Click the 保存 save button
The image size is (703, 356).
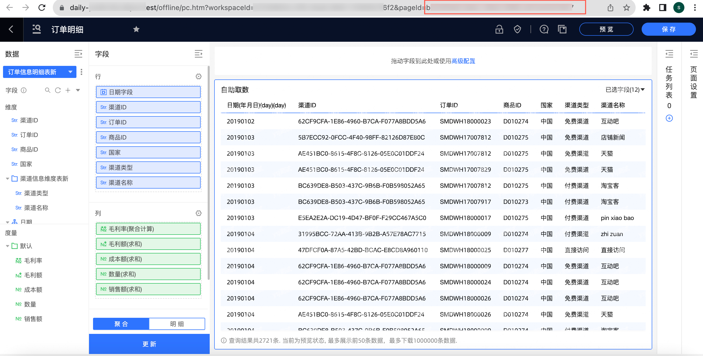click(668, 29)
